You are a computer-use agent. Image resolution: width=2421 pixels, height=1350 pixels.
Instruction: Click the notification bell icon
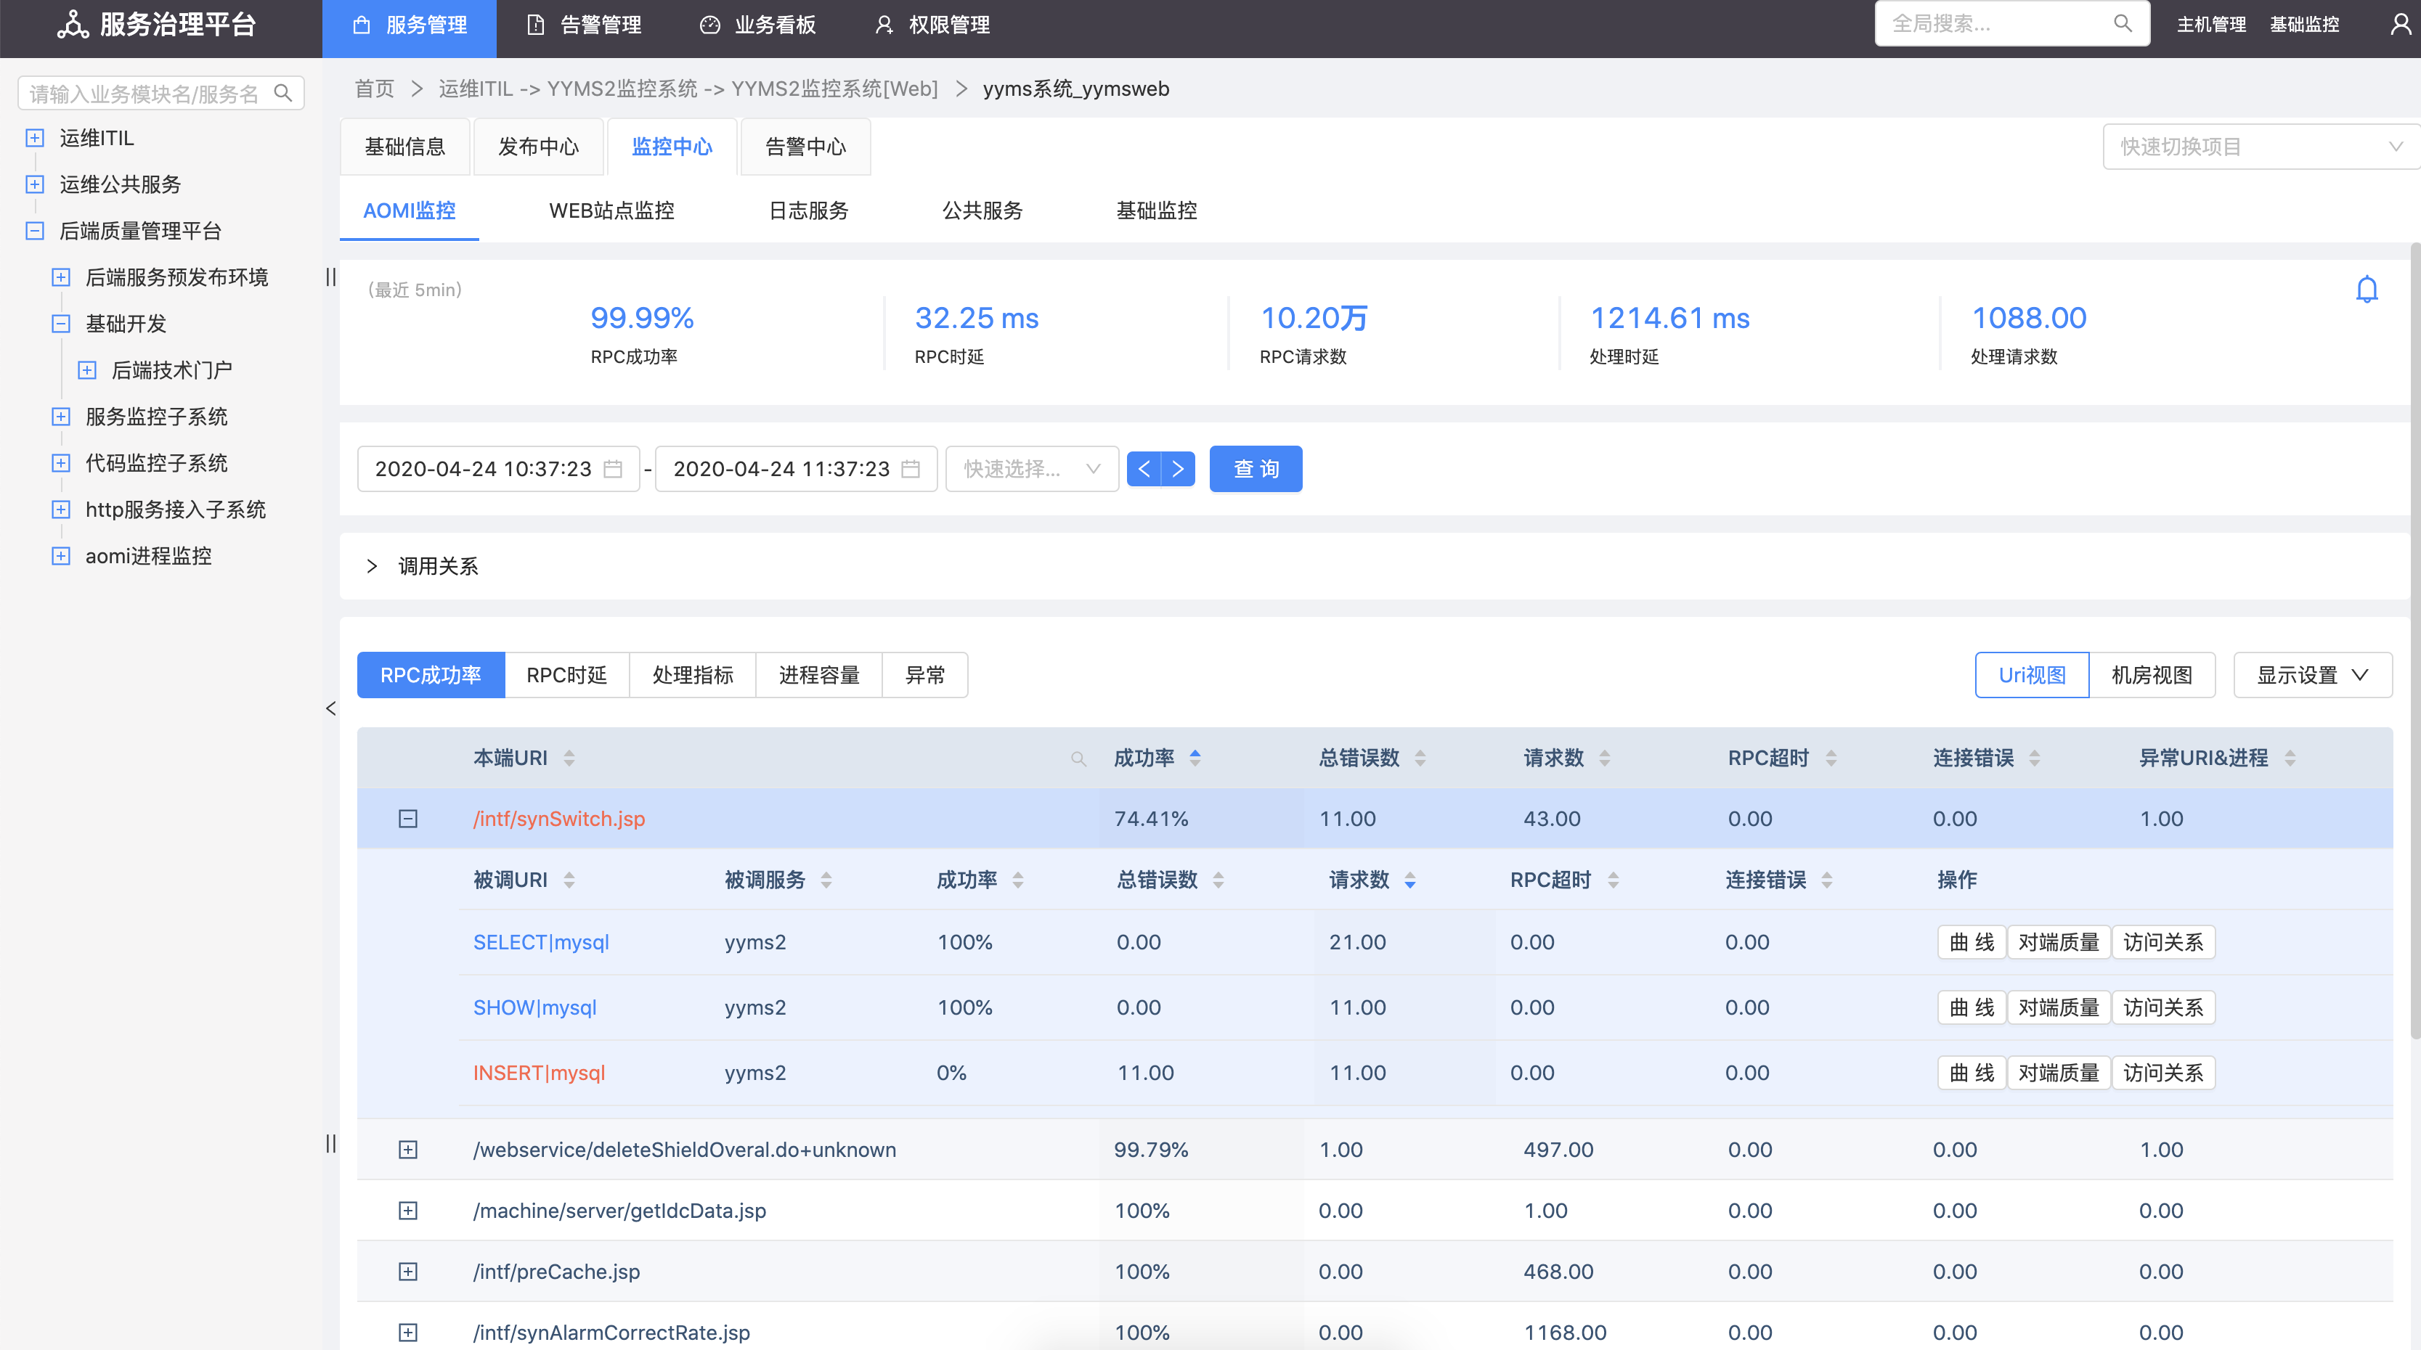click(2367, 290)
